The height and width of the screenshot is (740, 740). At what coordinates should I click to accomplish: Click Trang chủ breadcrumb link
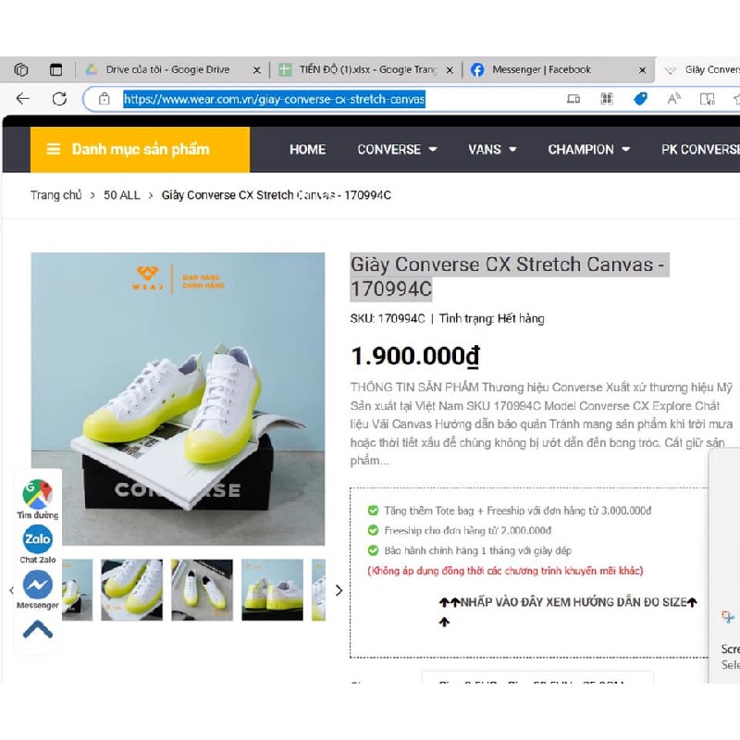(x=55, y=195)
